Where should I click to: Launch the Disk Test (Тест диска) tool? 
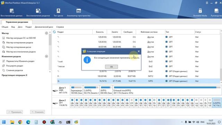[x=58, y=12]
